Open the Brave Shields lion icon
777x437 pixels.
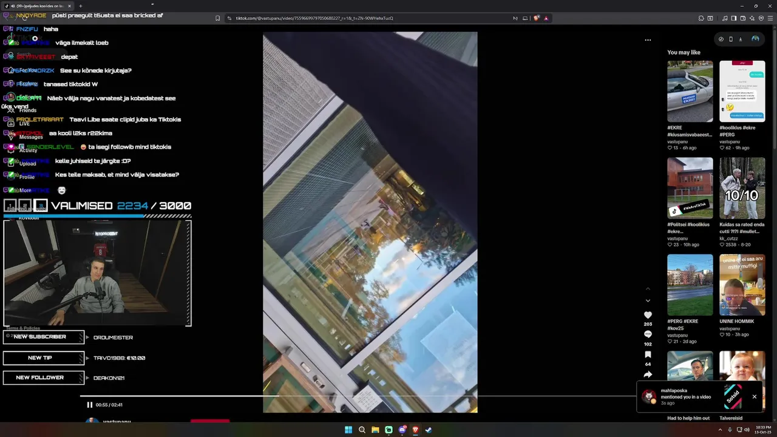coord(537,18)
